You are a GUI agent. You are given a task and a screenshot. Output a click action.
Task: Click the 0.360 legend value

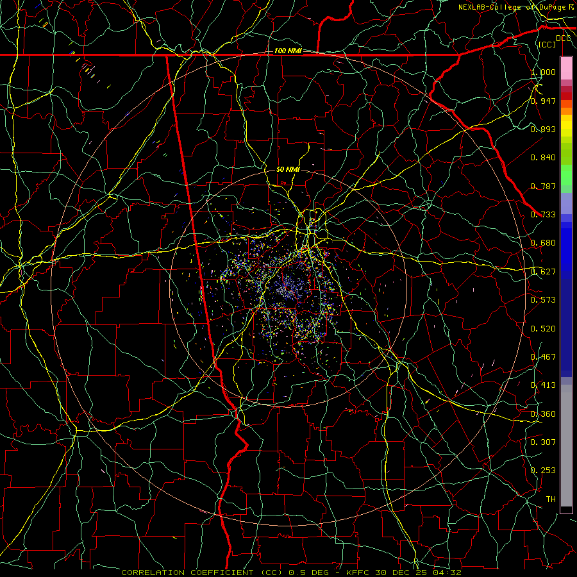[x=543, y=414]
